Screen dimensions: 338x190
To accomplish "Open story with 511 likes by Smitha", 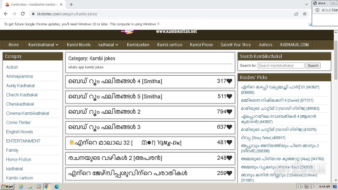I will pyautogui.click(x=115, y=97).
